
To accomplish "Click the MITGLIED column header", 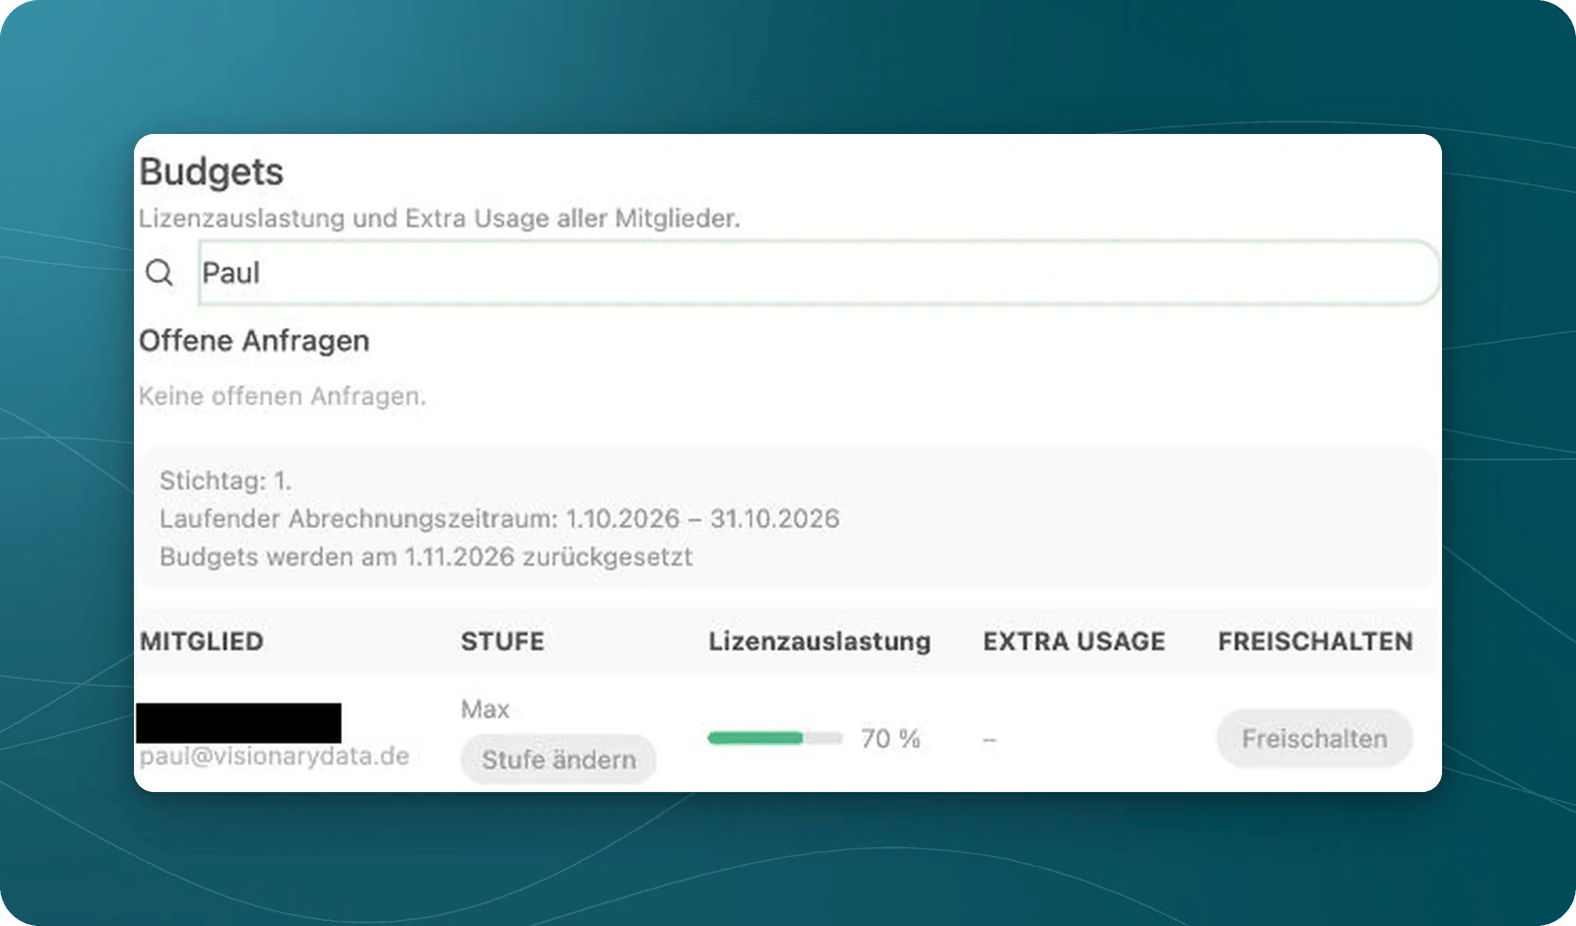I will (x=202, y=641).
